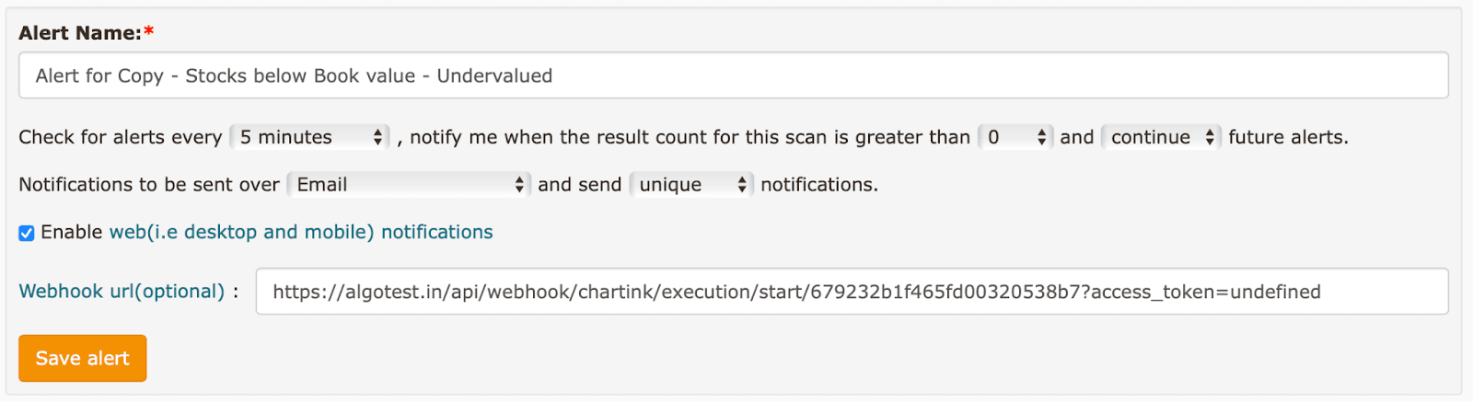1473x402 pixels.
Task: Click into the webhook URL input field
Action: 852,292
